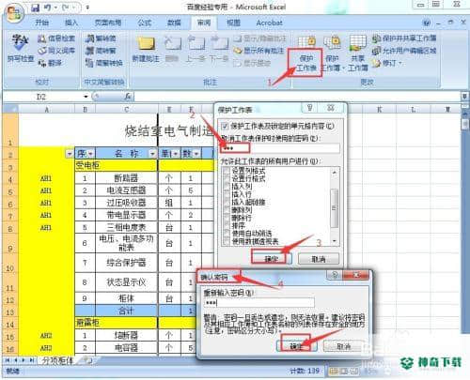Switch to the 数据 ribbon tab
The width and height of the screenshot is (470, 380).
point(174,23)
